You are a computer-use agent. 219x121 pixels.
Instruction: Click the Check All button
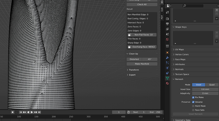142,4
